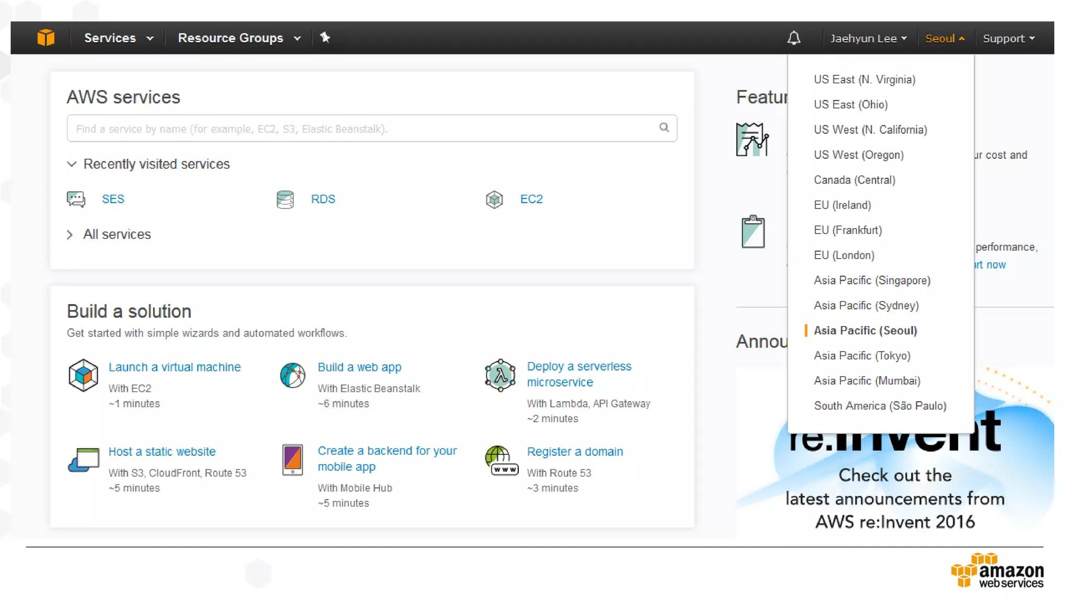The image size is (1071, 602).
Task: Open the Jaehyun Lee account menu
Action: tap(868, 39)
